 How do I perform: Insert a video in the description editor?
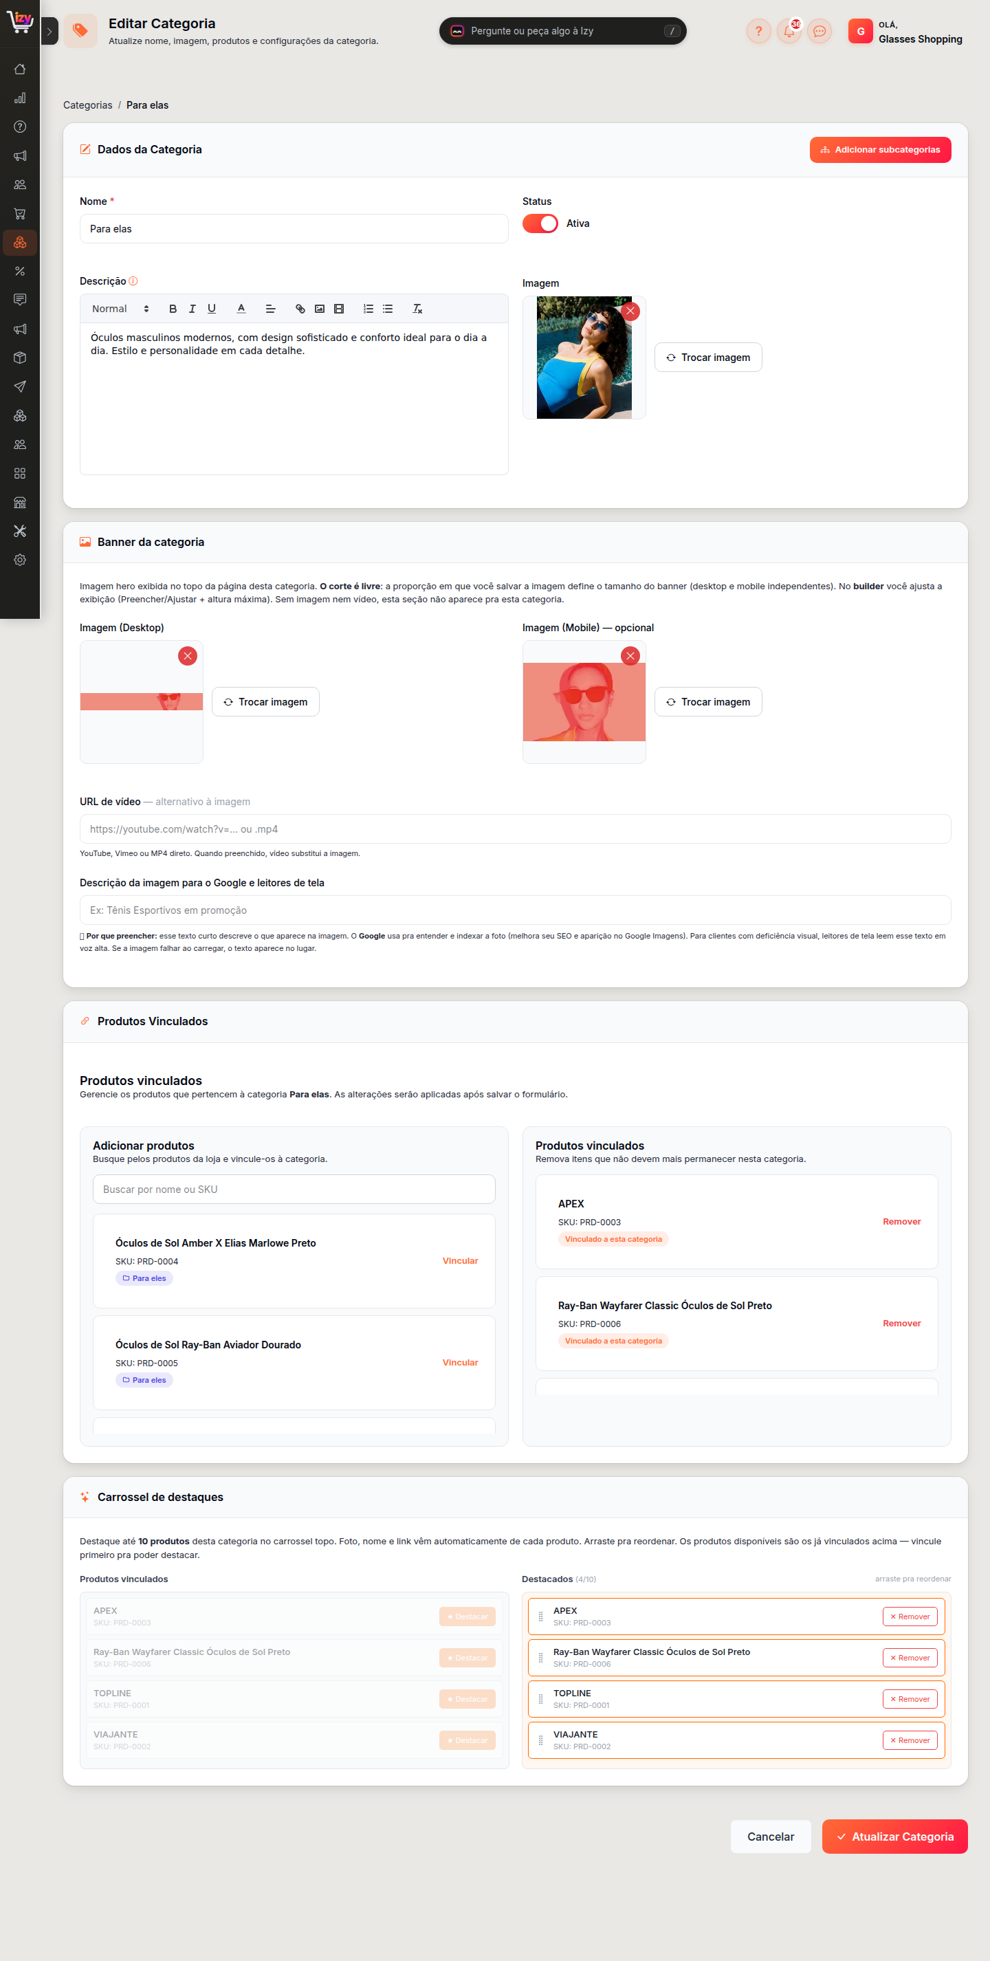[340, 309]
